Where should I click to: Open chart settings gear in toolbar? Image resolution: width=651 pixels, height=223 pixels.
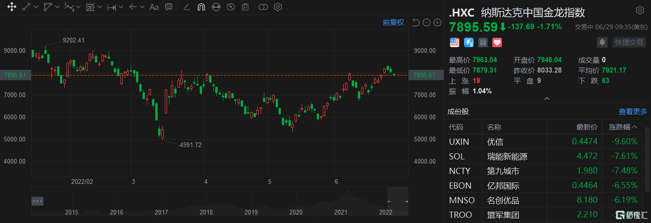(278, 7)
